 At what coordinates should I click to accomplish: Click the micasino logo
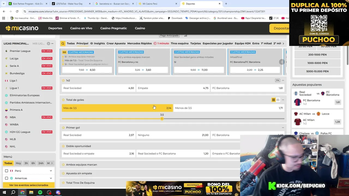22,28
